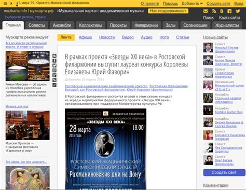Open Большой зал Ростовской филармонии link
Image resolution: width=246 pixels, height=190 pixels.
95,90
